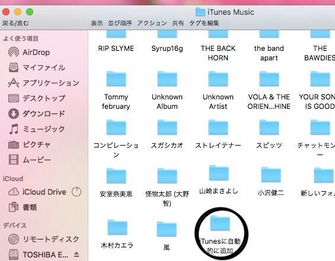
Task: Open アプリケーション in the sidebar
Action: point(44,83)
